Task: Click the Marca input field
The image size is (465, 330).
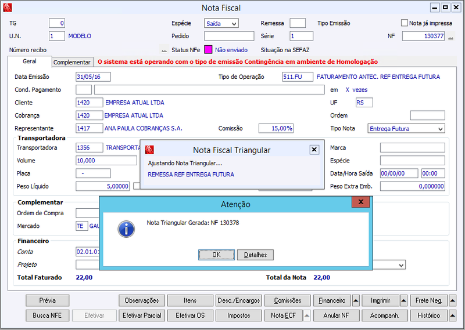Action: tap(413, 147)
